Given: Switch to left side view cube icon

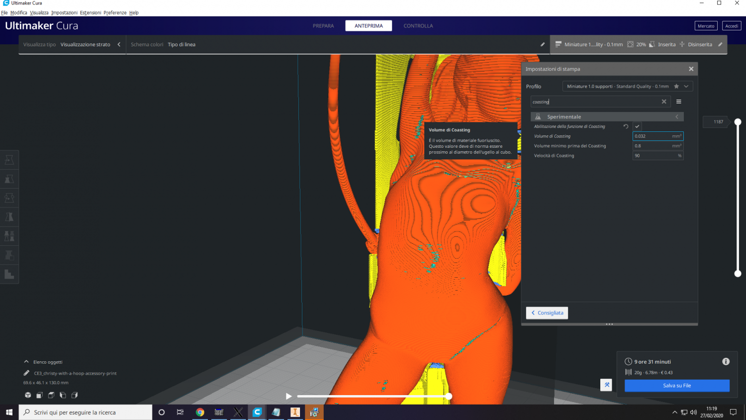Looking at the screenshot, I should click(63, 395).
